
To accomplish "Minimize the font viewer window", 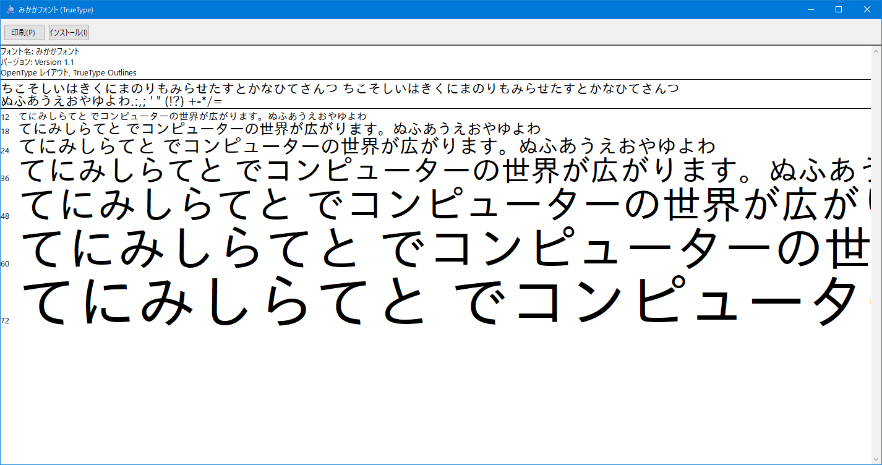I will tap(810, 9).
